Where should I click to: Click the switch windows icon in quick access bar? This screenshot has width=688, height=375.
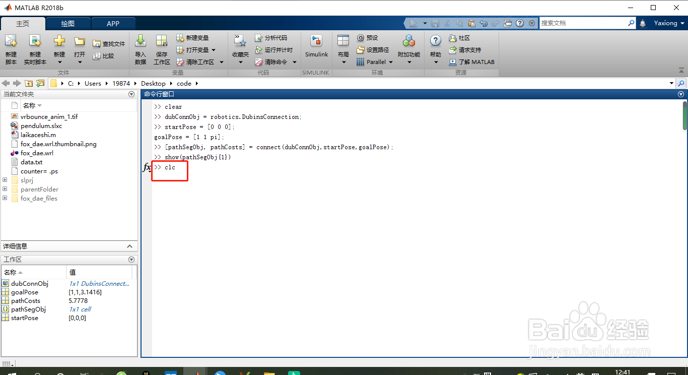click(x=508, y=23)
